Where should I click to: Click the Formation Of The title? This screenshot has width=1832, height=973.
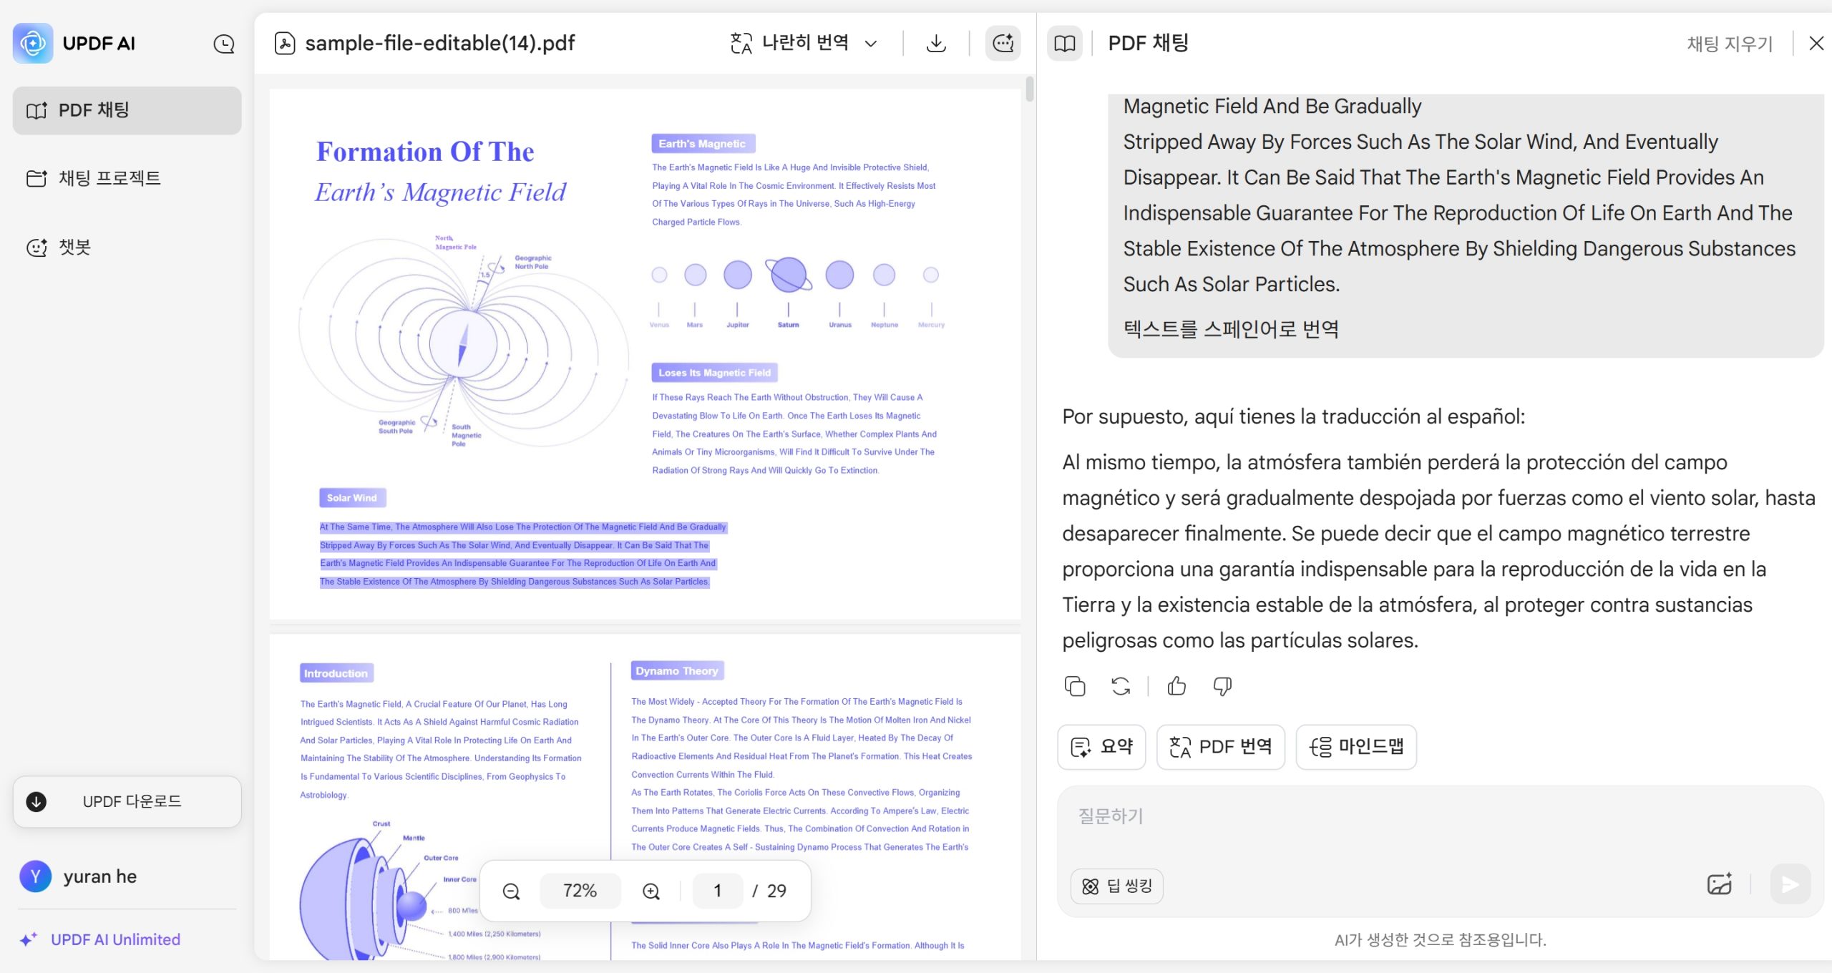[425, 152]
